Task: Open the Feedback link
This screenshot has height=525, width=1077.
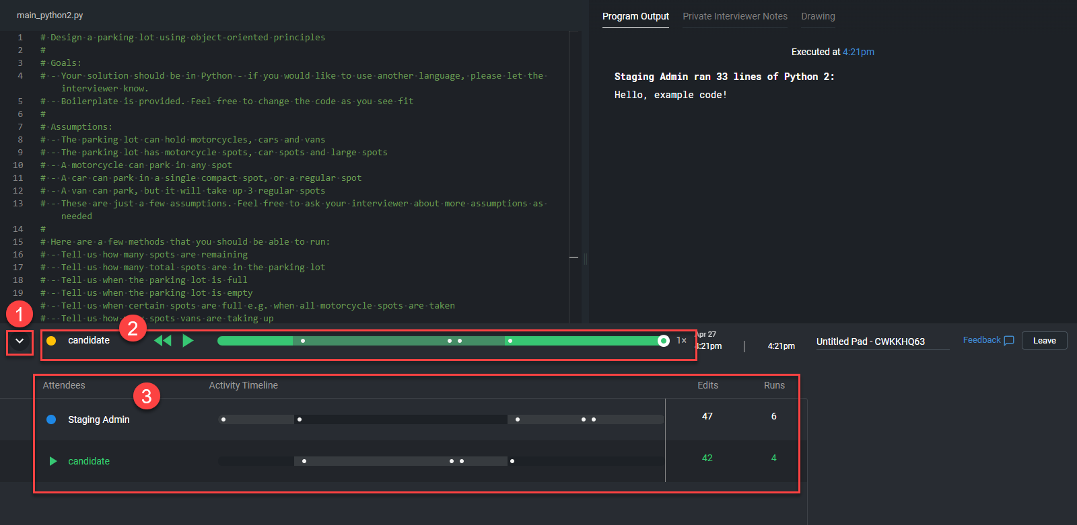Action: coord(981,340)
